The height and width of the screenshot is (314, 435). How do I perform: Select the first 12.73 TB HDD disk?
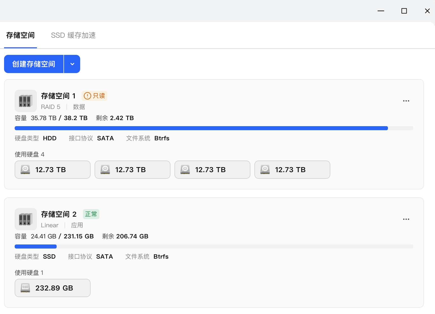53,170
